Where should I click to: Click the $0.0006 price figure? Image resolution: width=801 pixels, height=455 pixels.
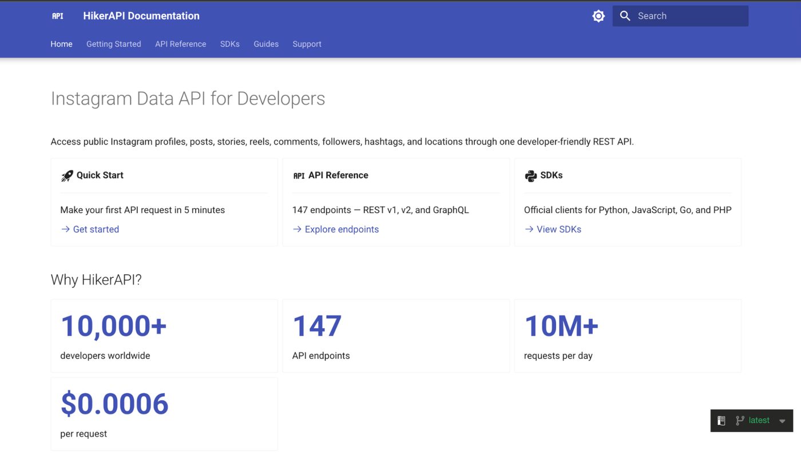tap(114, 404)
